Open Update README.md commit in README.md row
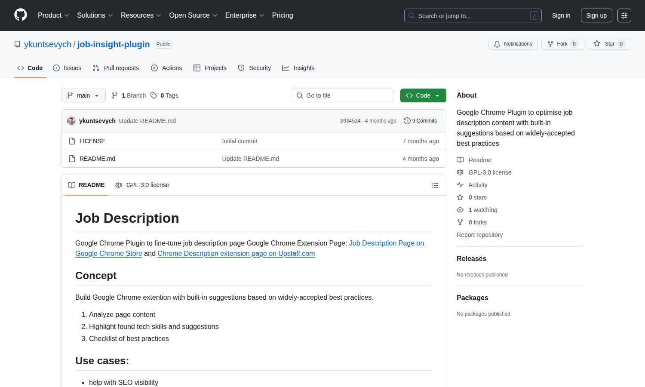The width and height of the screenshot is (645, 387). 251,159
